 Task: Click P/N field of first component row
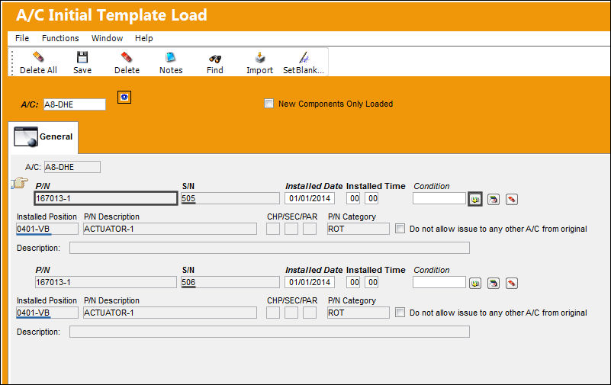tap(105, 198)
